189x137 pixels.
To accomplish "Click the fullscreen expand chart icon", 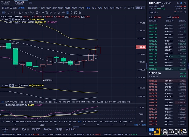I will (x=129, y=8).
